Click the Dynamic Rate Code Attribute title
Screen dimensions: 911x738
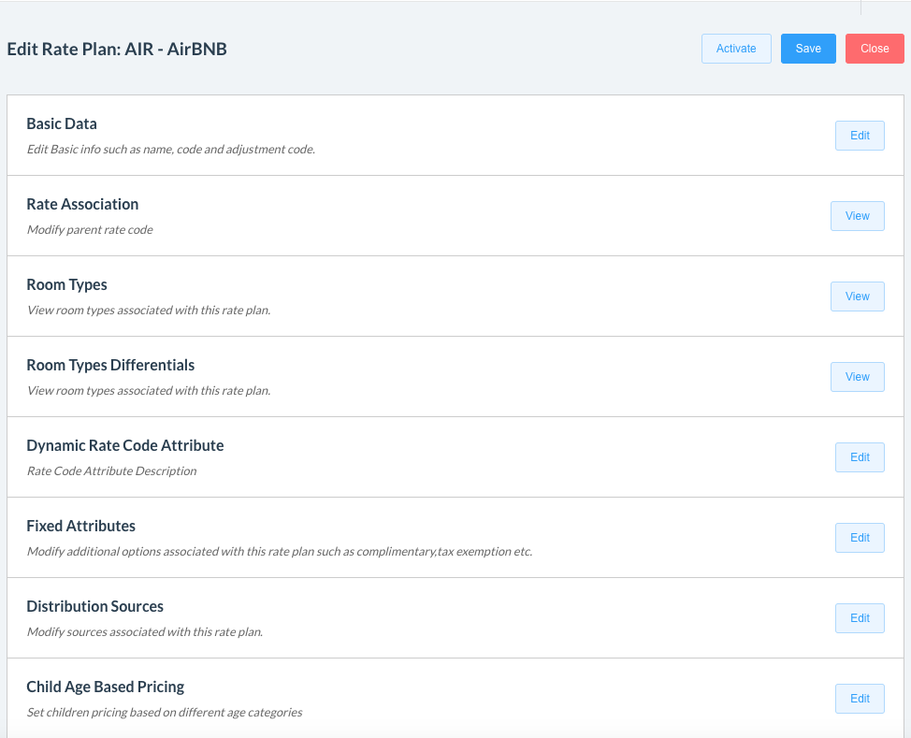(x=125, y=445)
